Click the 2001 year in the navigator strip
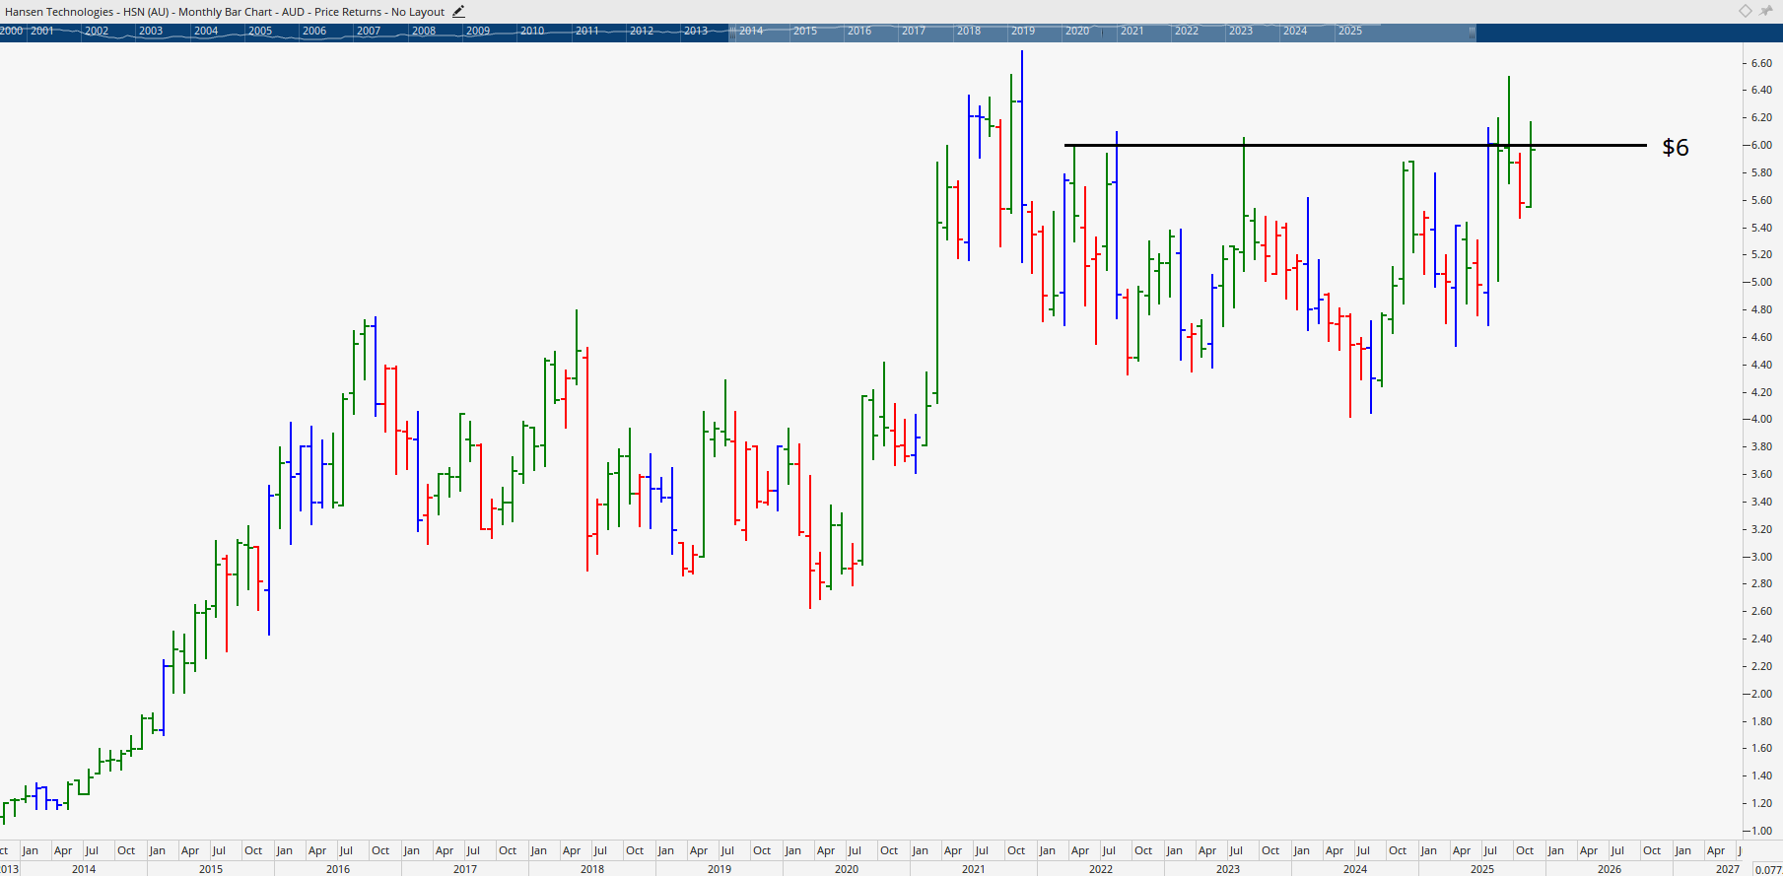This screenshot has width=1783, height=876. (42, 31)
